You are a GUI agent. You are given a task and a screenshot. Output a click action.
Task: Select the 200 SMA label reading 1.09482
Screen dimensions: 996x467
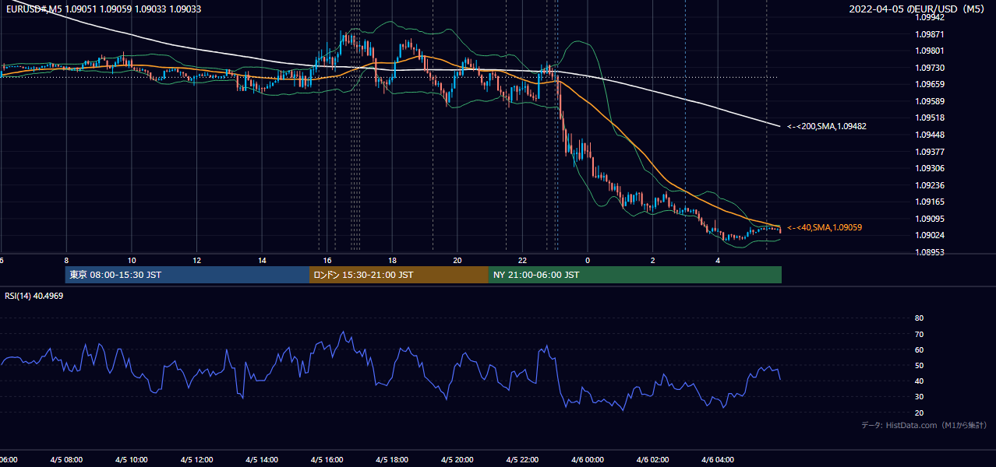pos(827,126)
